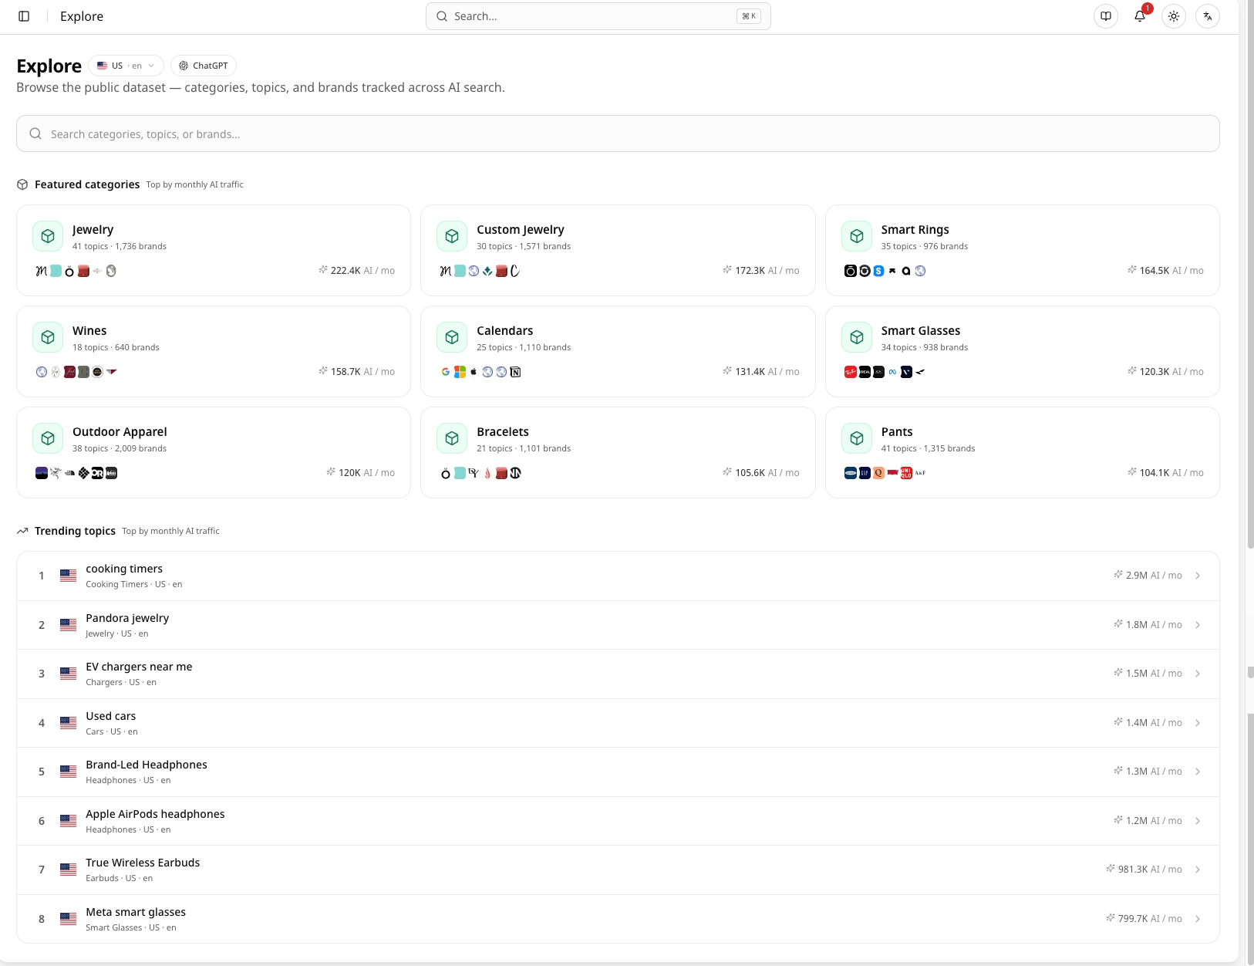Open the Wines category card
The height and width of the screenshot is (966, 1254).
[214, 351]
